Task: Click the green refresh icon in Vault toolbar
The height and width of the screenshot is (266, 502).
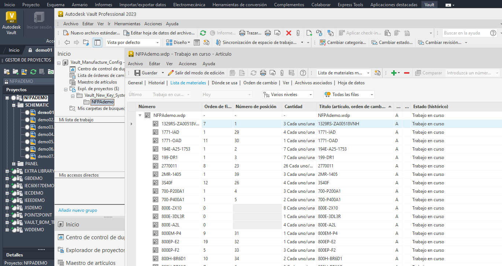Action: click(x=203, y=33)
